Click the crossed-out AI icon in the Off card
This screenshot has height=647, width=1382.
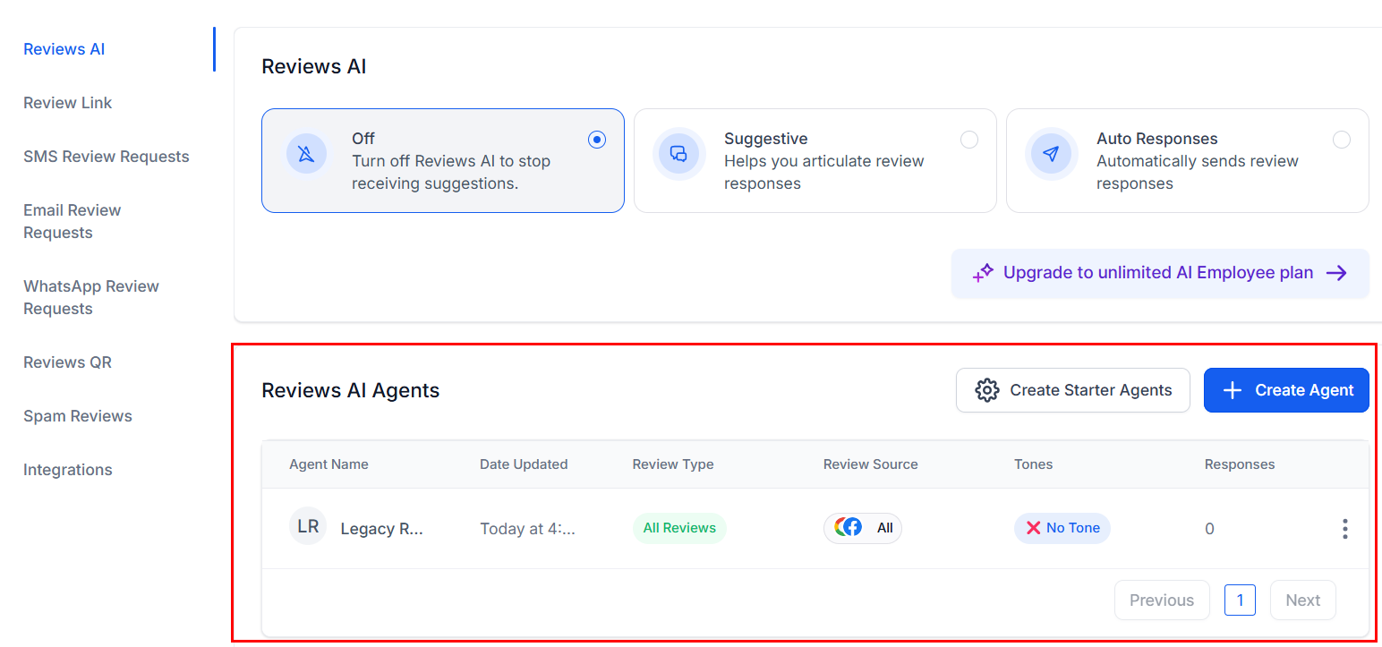tap(306, 153)
